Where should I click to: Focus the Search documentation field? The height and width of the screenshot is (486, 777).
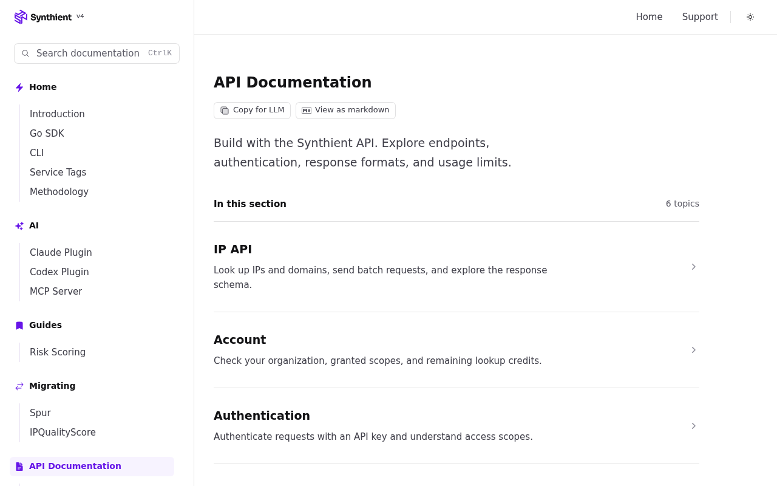pos(97,53)
